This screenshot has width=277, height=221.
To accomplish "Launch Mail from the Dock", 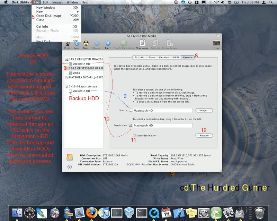I will (x=79, y=213).
